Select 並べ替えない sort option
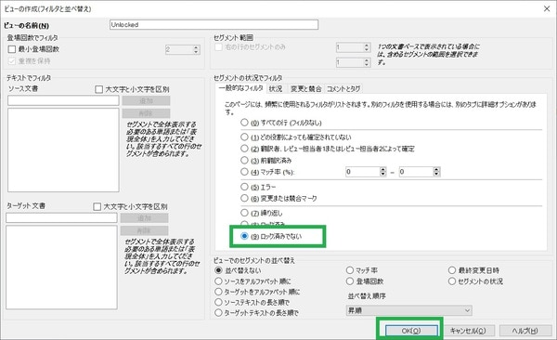 pyautogui.click(x=218, y=270)
